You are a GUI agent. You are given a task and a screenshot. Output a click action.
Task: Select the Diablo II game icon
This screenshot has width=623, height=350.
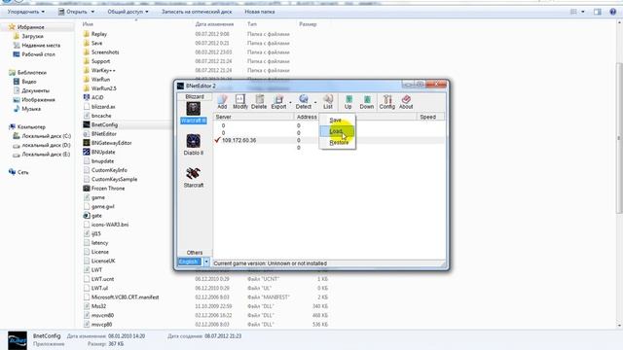(x=194, y=145)
